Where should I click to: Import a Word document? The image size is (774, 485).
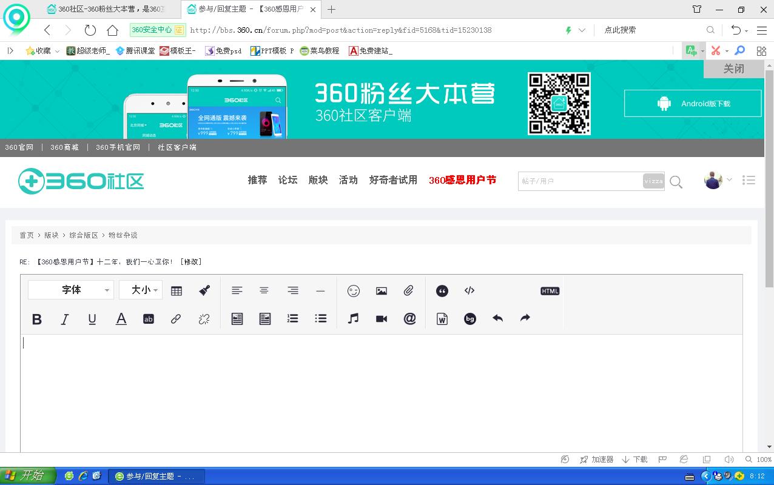(x=442, y=319)
